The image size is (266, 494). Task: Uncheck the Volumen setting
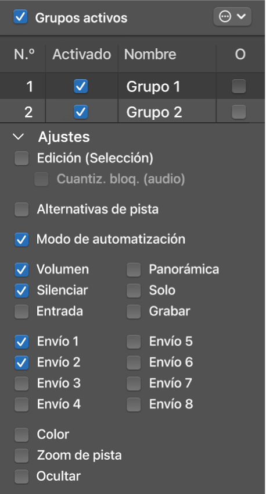21,270
